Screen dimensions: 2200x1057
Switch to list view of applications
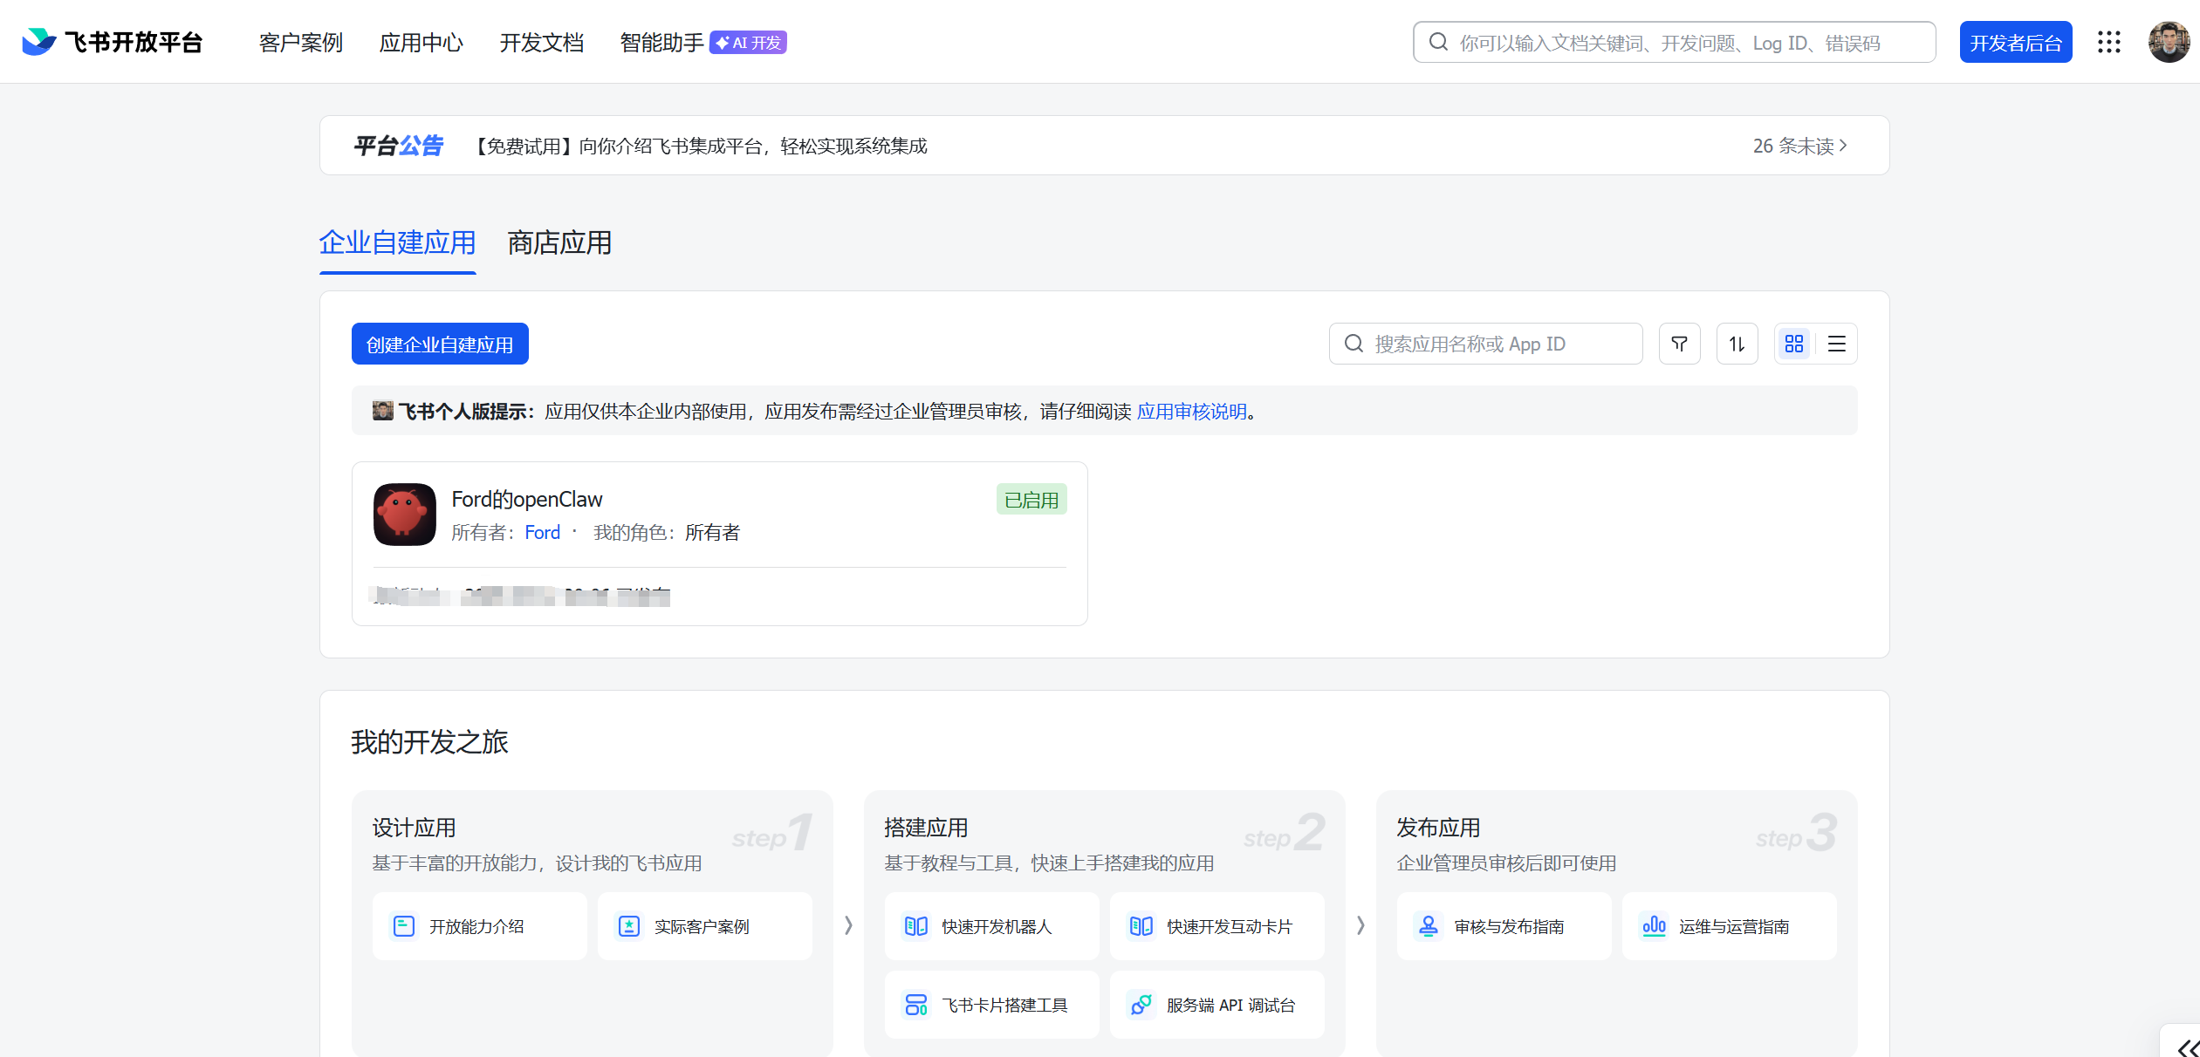(x=1836, y=344)
